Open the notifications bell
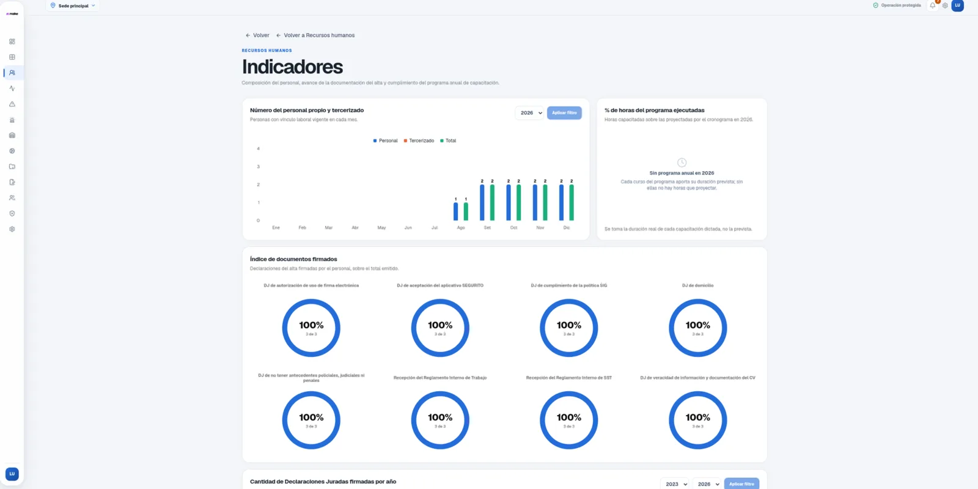978x489 pixels. click(x=933, y=6)
